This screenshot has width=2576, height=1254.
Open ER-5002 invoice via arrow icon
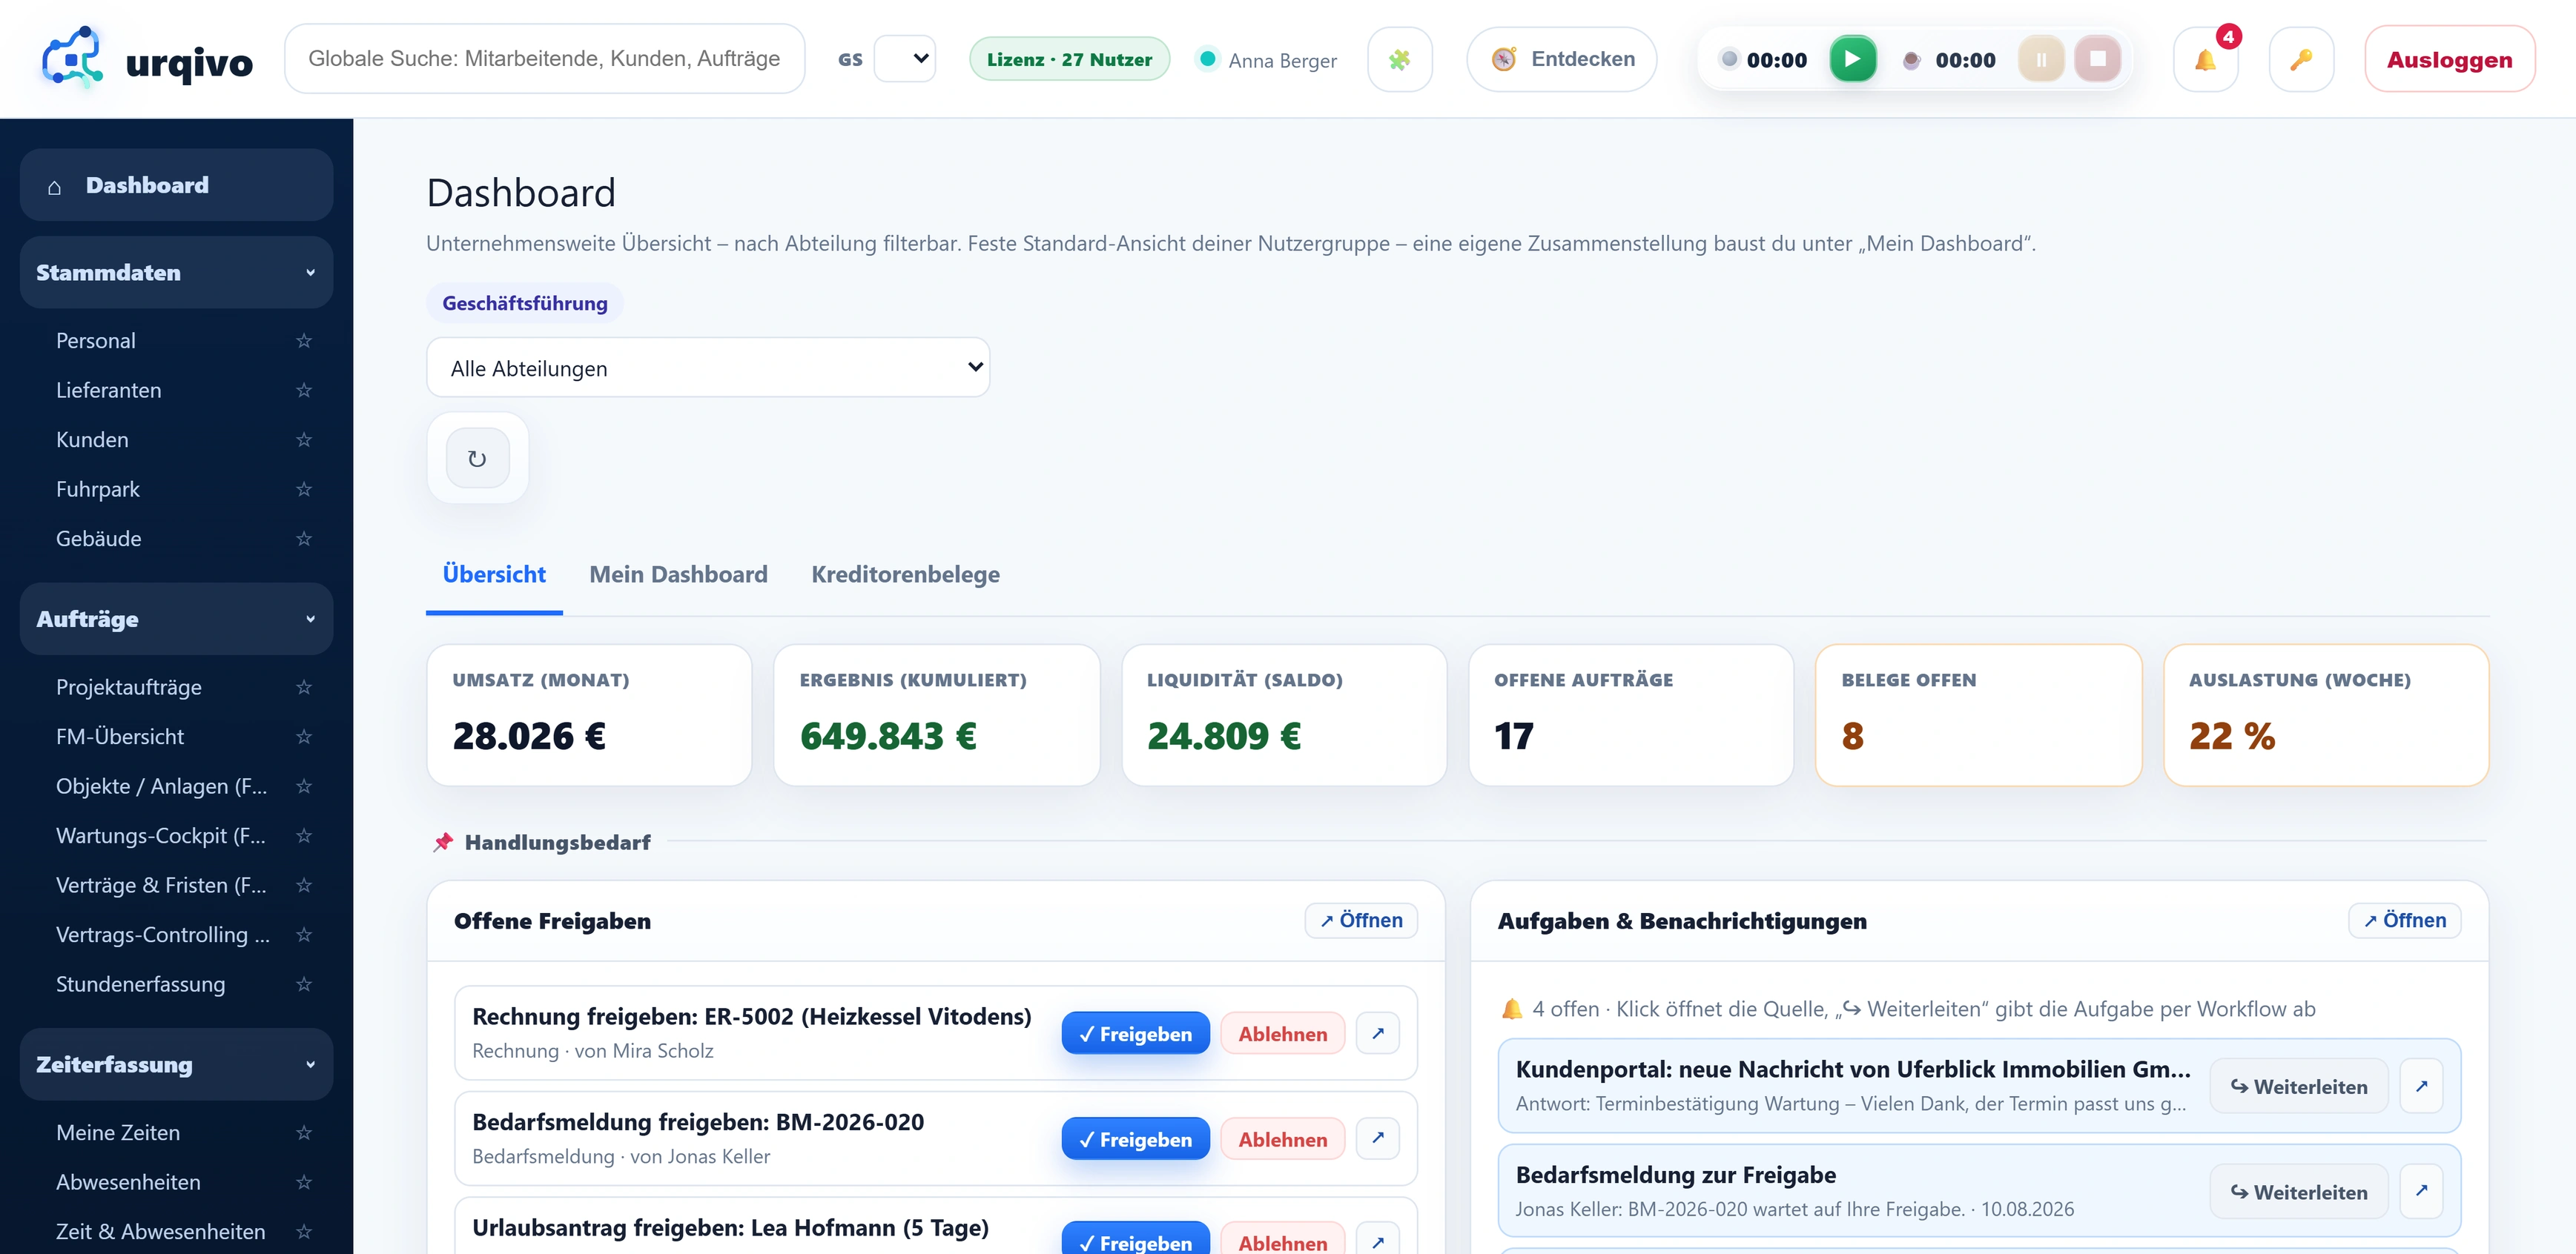coord(1377,1033)
